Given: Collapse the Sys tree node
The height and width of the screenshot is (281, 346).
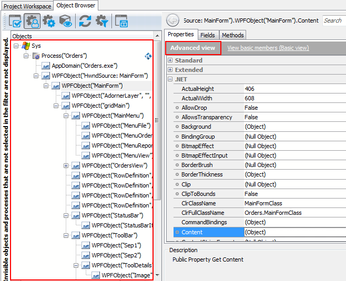Looking at the screenshot, I should point(16,46).
